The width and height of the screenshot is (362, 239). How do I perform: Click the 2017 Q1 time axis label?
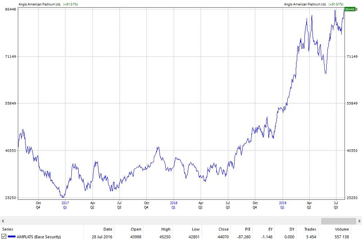coord(65,205)
